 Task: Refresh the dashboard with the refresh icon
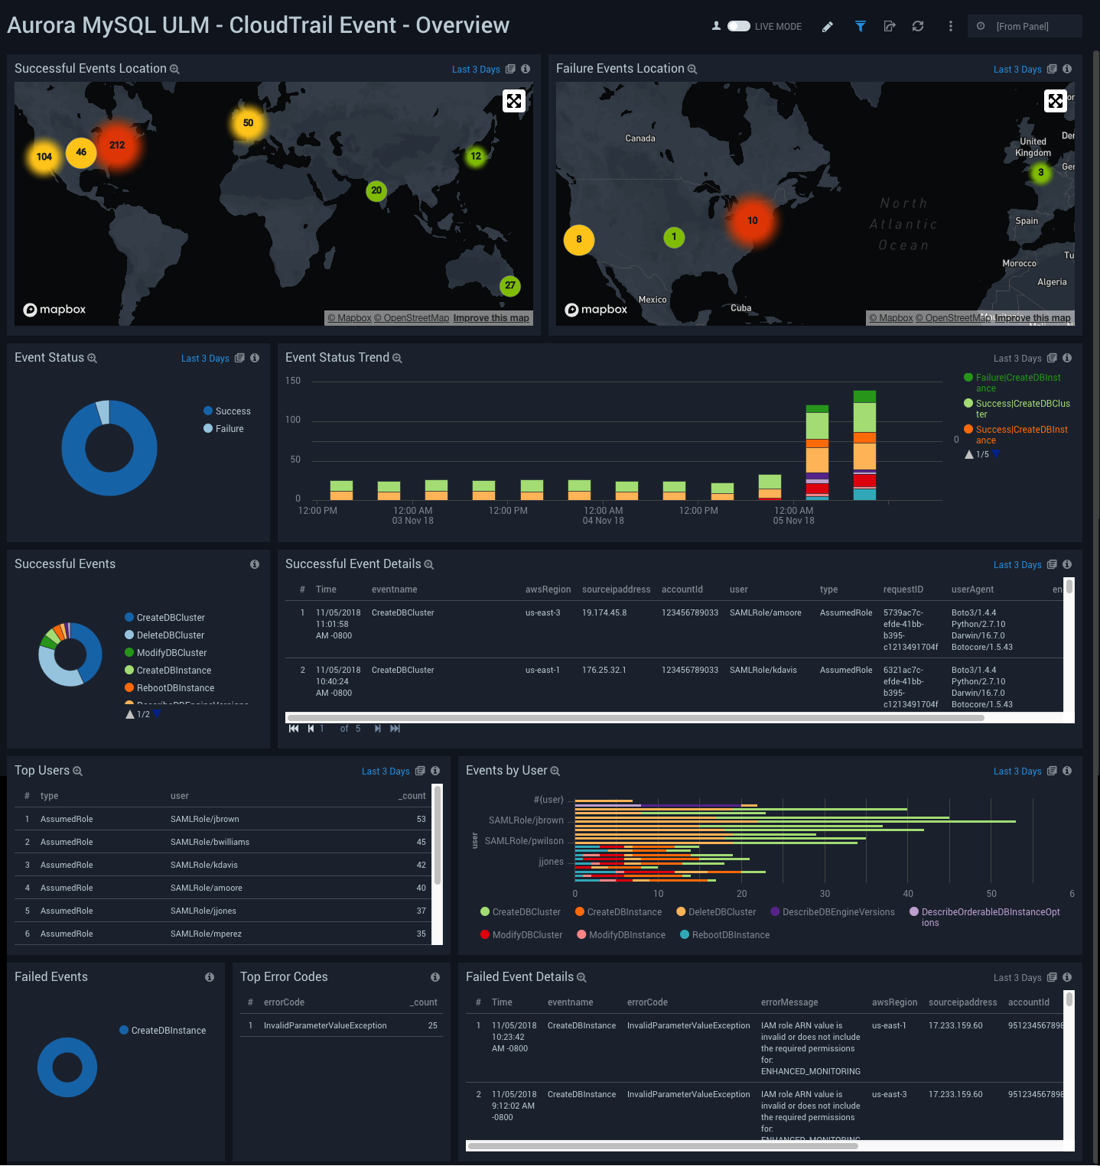coord(918,25)
